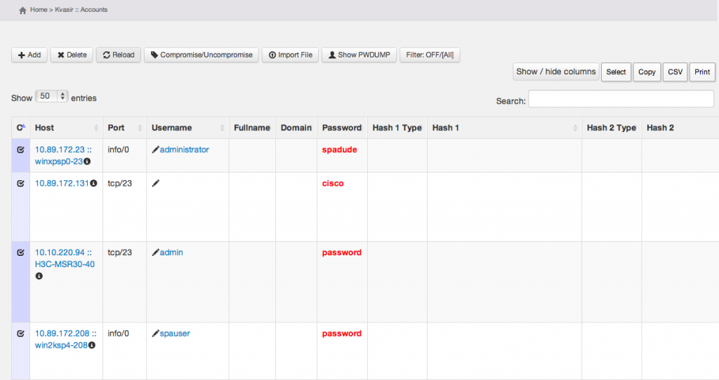This screenshot has width=719, height=380.
Task: Open the 10.89.172.208 host link
Action: click(x=65, y=334)
